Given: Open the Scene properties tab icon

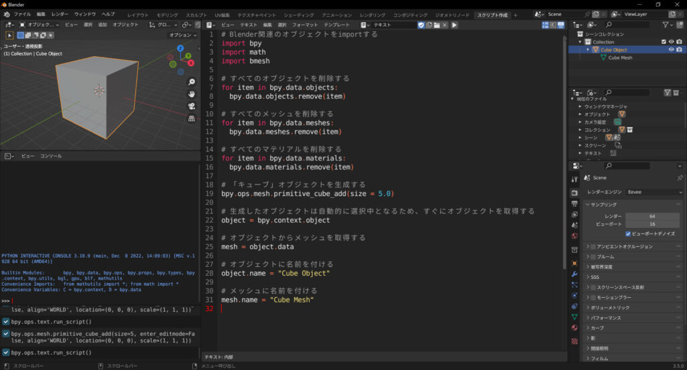Looking at the screenshot, I should coord(574,225).
